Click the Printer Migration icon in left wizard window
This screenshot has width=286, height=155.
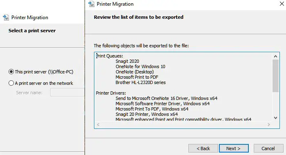pos(6,17)
